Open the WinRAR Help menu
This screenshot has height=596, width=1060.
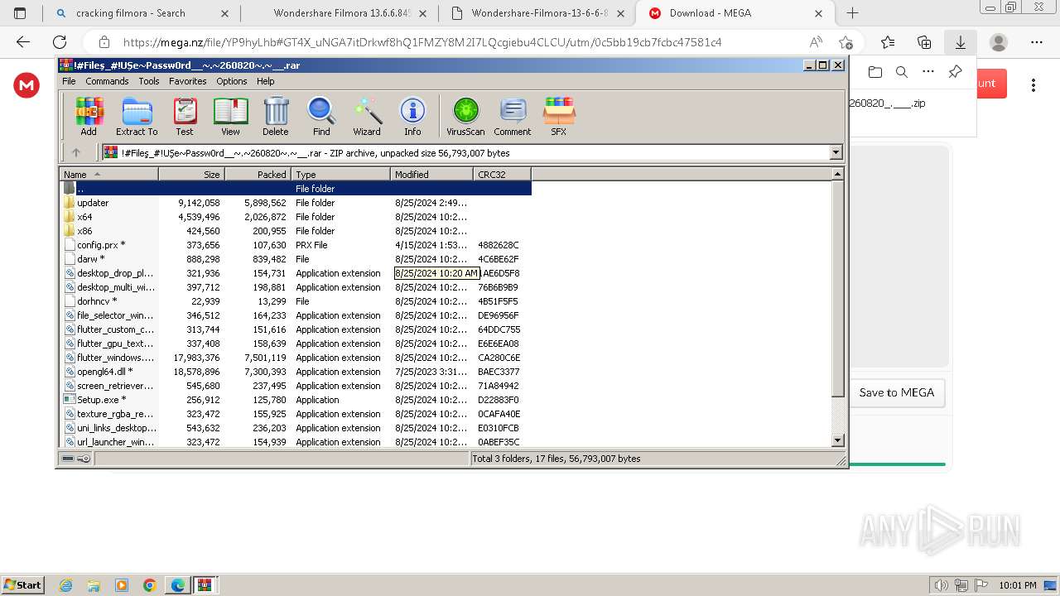266,81
